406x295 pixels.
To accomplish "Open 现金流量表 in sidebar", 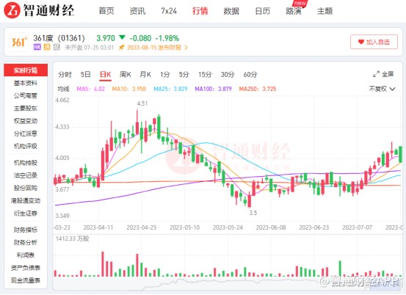I will click(26, 280).
